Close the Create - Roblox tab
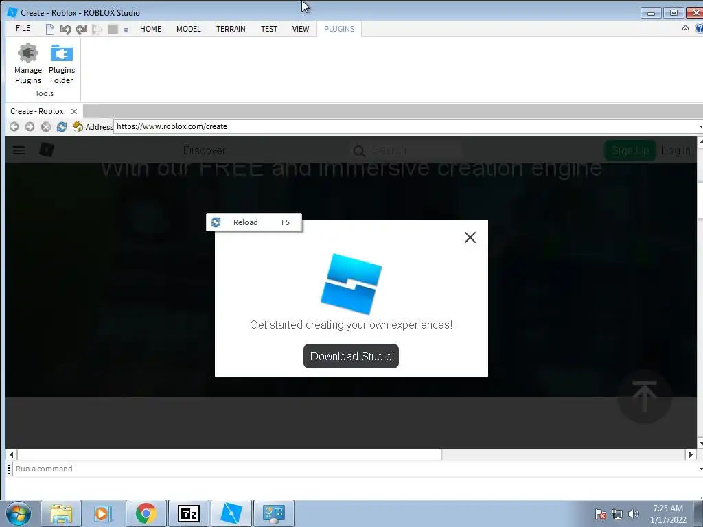 (x=74, y=111)
